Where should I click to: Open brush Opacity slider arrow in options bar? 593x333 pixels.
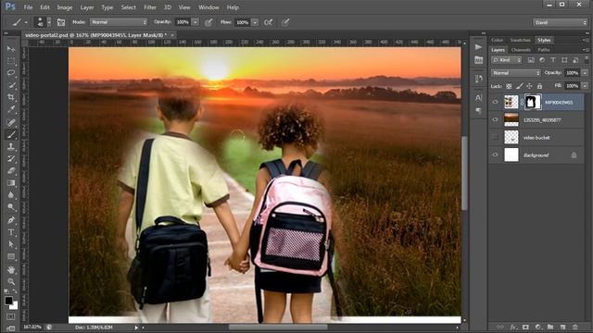pos(196,22)
